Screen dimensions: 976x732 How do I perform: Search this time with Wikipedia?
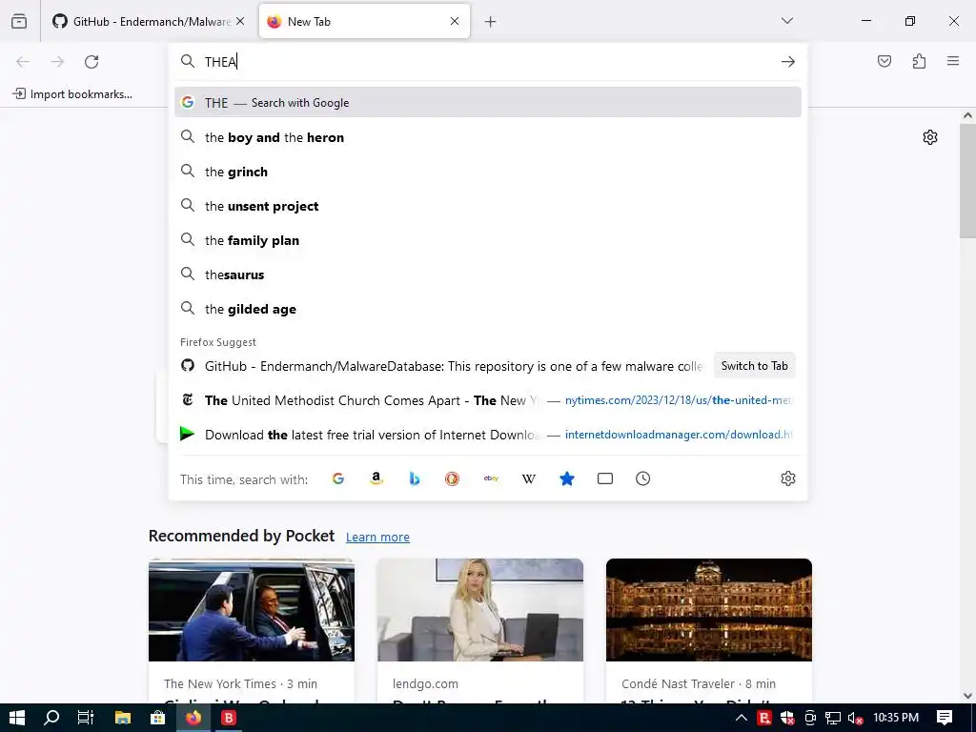pos(528,478)
